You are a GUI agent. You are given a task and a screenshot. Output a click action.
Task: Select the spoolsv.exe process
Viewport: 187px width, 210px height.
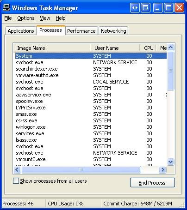click(x=91, y=101)
